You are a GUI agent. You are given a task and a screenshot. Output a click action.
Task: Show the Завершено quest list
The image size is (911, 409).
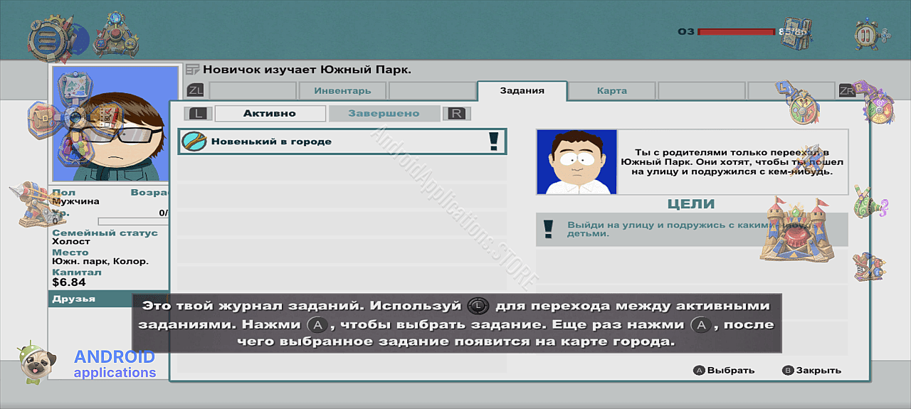[x=384, y=113]
